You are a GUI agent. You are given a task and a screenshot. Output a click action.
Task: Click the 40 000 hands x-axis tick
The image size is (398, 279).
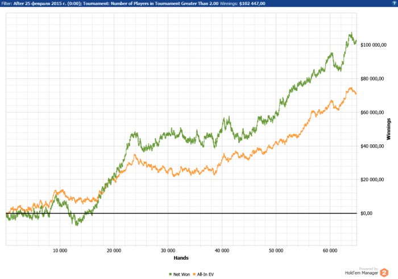tap(221, 250)
